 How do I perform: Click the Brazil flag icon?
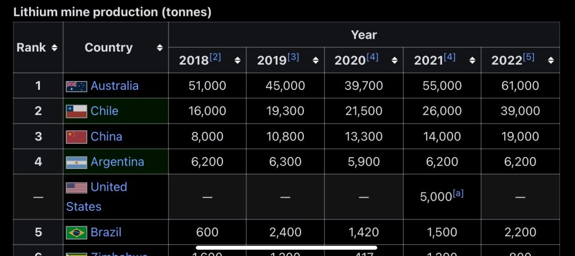click(x=76, y=232)
